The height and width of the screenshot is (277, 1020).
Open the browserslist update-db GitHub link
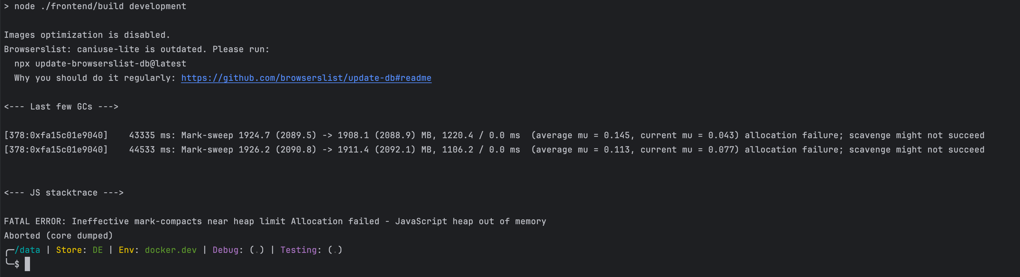[306, 78]
